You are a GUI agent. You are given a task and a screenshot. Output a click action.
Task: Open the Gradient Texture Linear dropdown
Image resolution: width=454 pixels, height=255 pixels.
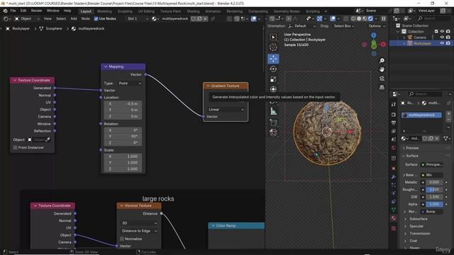click(x=226, y=110)
